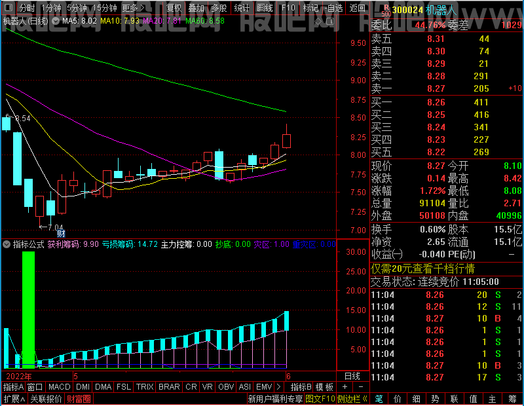
Task: Select the EMV indicator
Action: (264, 387)
